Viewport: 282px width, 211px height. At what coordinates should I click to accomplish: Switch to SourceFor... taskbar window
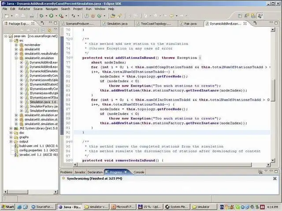(x=43, y=207)
